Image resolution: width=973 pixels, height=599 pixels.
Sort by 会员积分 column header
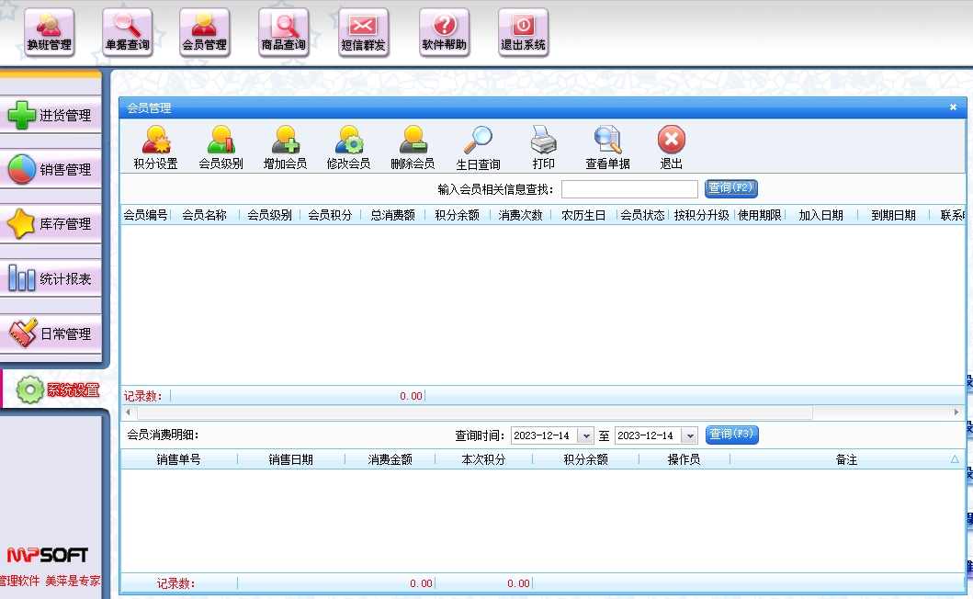pos(330,215)
